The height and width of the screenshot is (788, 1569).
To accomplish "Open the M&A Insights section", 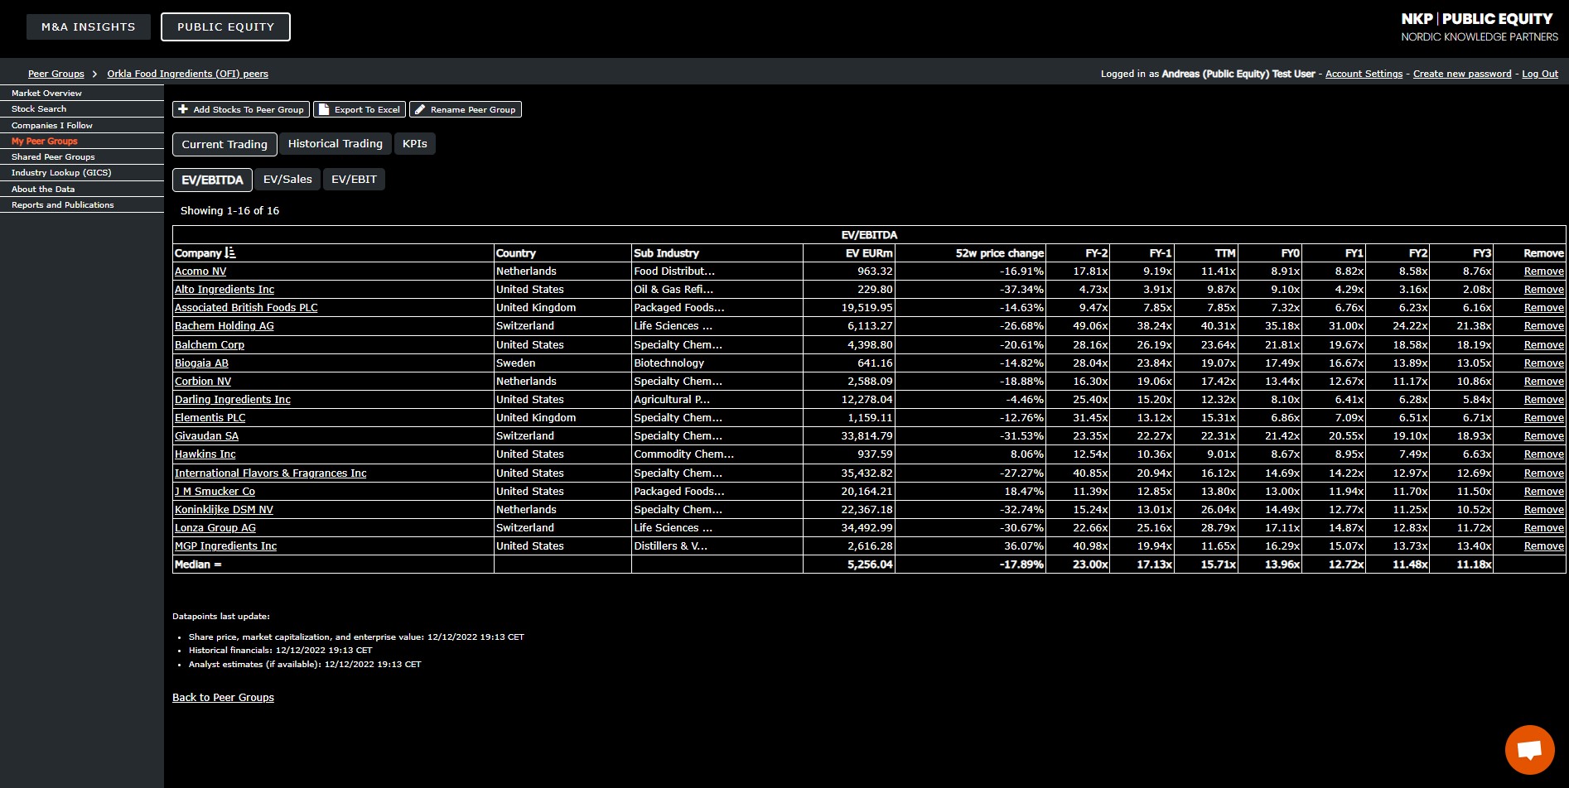I will [x=89, y=26].
